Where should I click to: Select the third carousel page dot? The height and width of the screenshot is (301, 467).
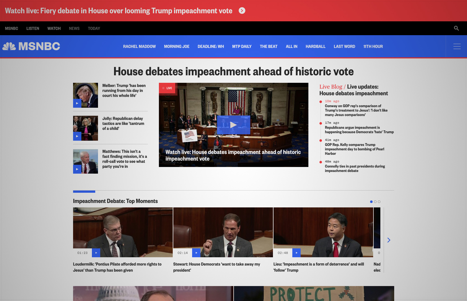pyautogui.click(x=379, y=202)
